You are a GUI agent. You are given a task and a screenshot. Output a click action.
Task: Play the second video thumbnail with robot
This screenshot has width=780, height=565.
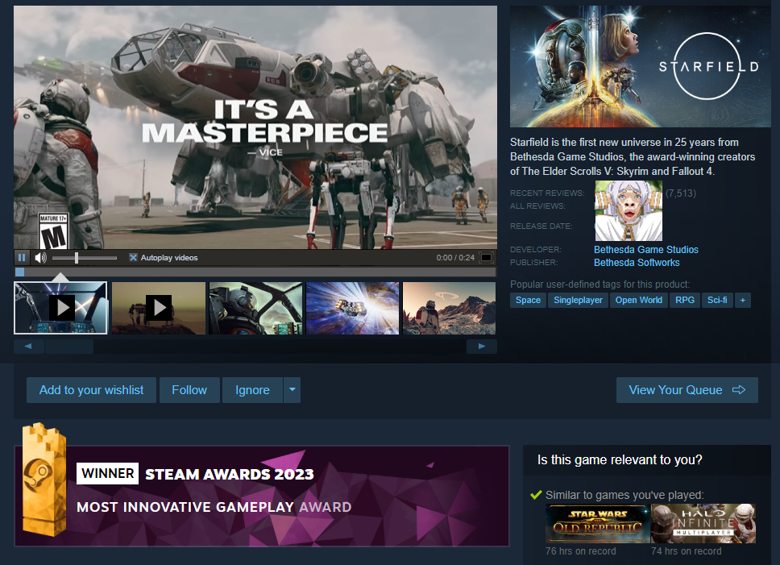[x=158, y=308]
